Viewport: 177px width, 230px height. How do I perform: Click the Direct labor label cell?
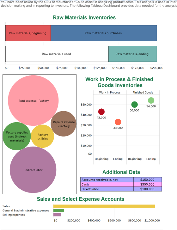point(107,189)
